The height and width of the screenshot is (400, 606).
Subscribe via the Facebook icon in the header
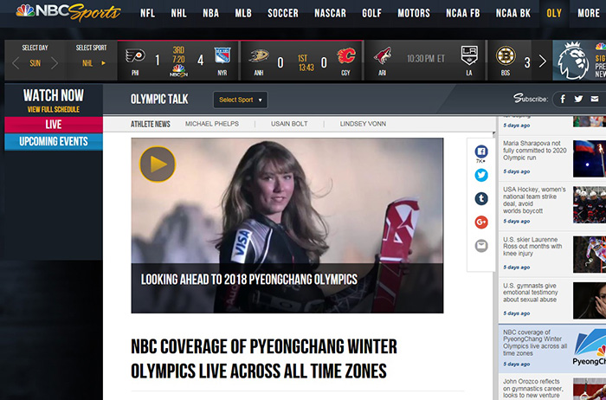pos(563,99)
